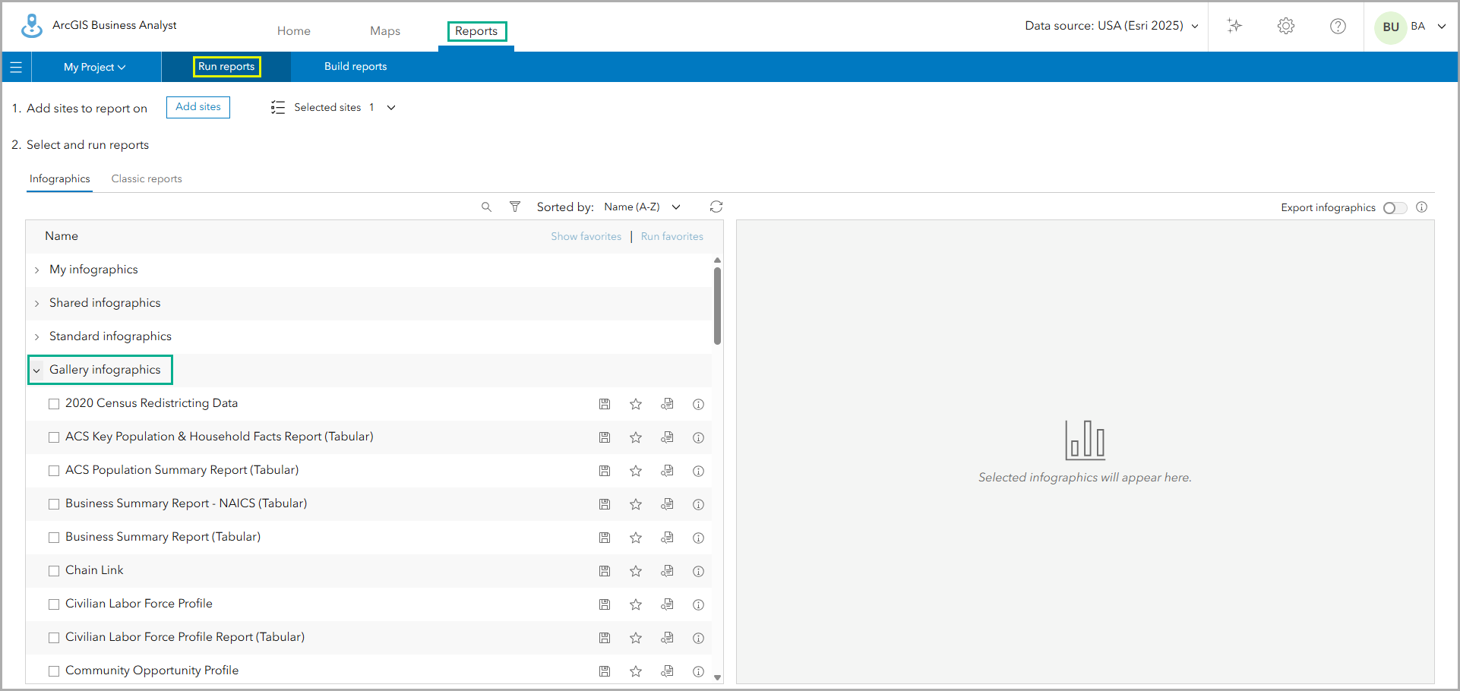Screen dimensions: 1460x691
Task: Save the Community Opportunity Profile infographic
Action: pyautogui.click(x=605, y=671)
